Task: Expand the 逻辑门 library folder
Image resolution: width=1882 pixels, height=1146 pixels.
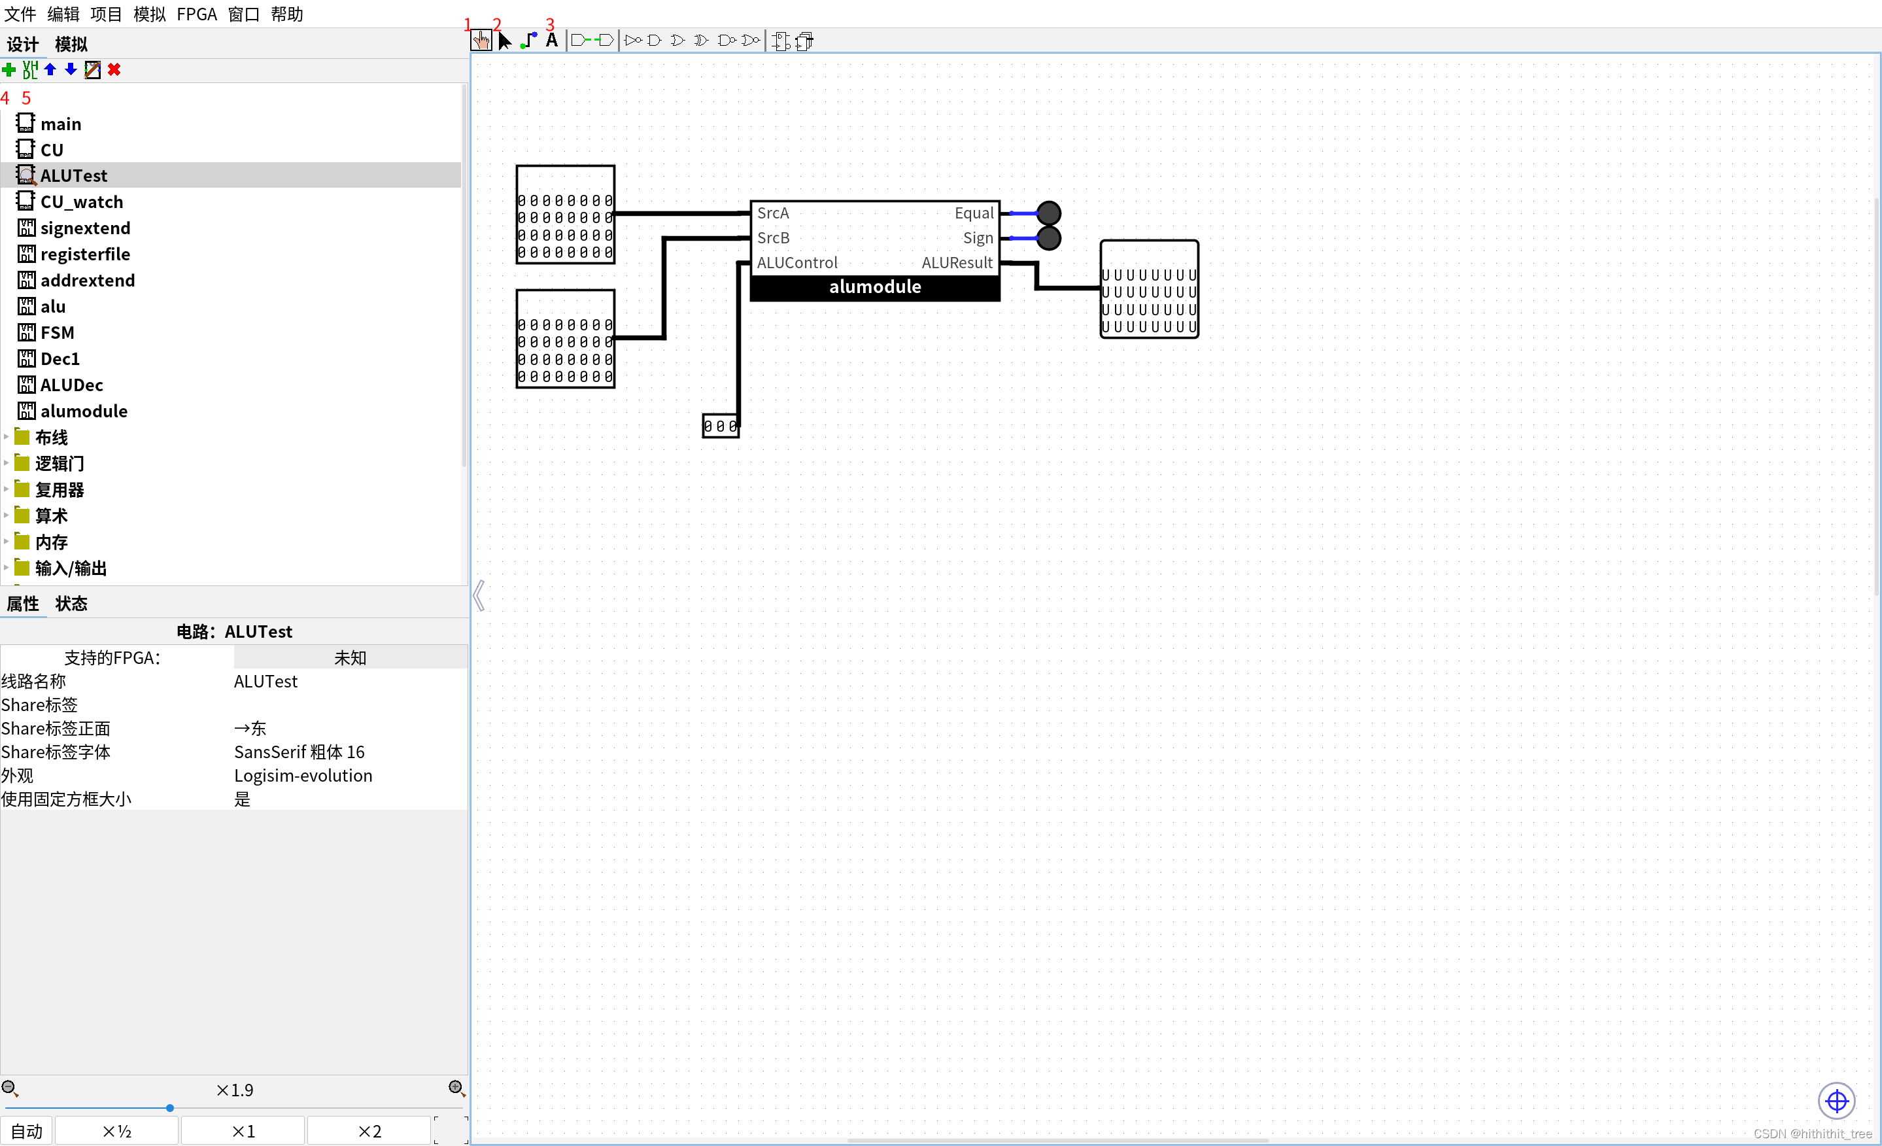Action: click(6, 464)
